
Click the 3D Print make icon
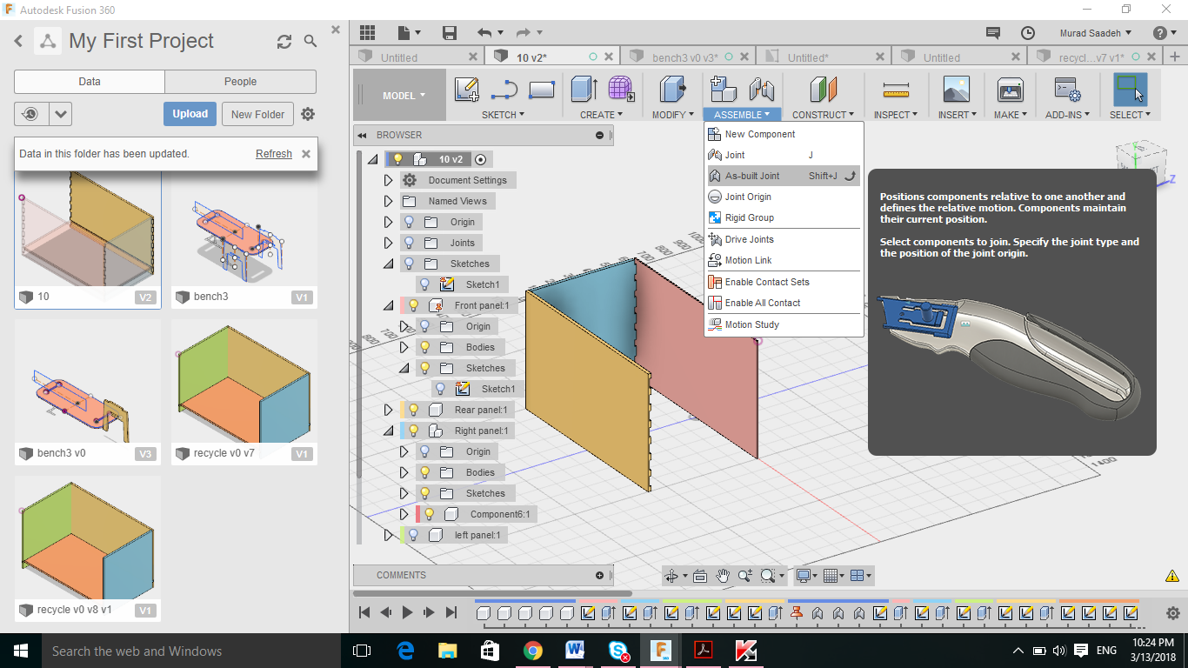pos(1010,90)
